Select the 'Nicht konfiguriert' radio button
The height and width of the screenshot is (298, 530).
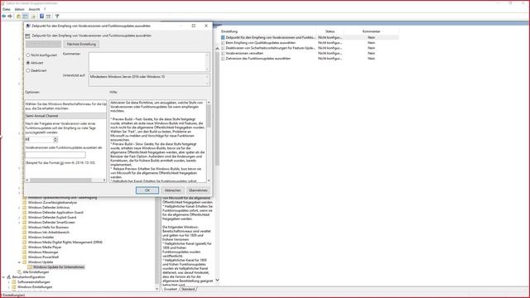[28, 55]
